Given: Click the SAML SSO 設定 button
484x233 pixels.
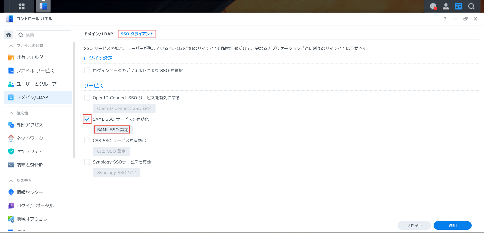Looking at the screenshot, I should click(x=112, y=130).
